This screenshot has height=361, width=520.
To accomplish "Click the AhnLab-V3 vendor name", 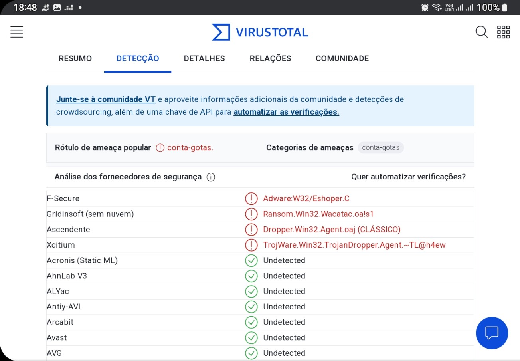I will click(67, 276).
